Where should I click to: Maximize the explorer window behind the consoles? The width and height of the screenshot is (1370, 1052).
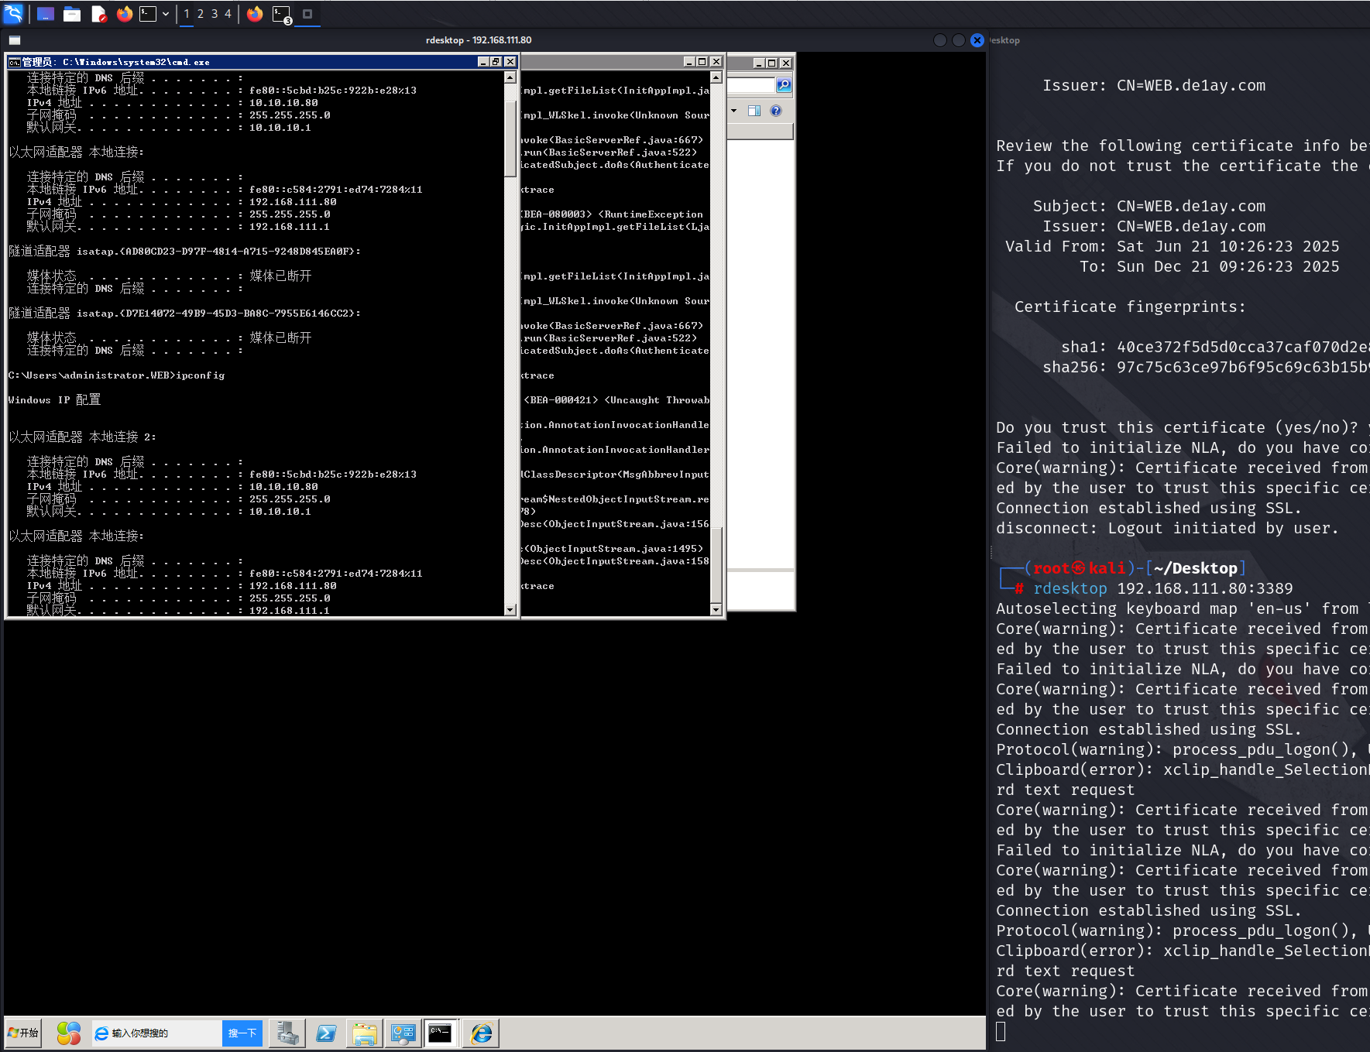point(772,63)
